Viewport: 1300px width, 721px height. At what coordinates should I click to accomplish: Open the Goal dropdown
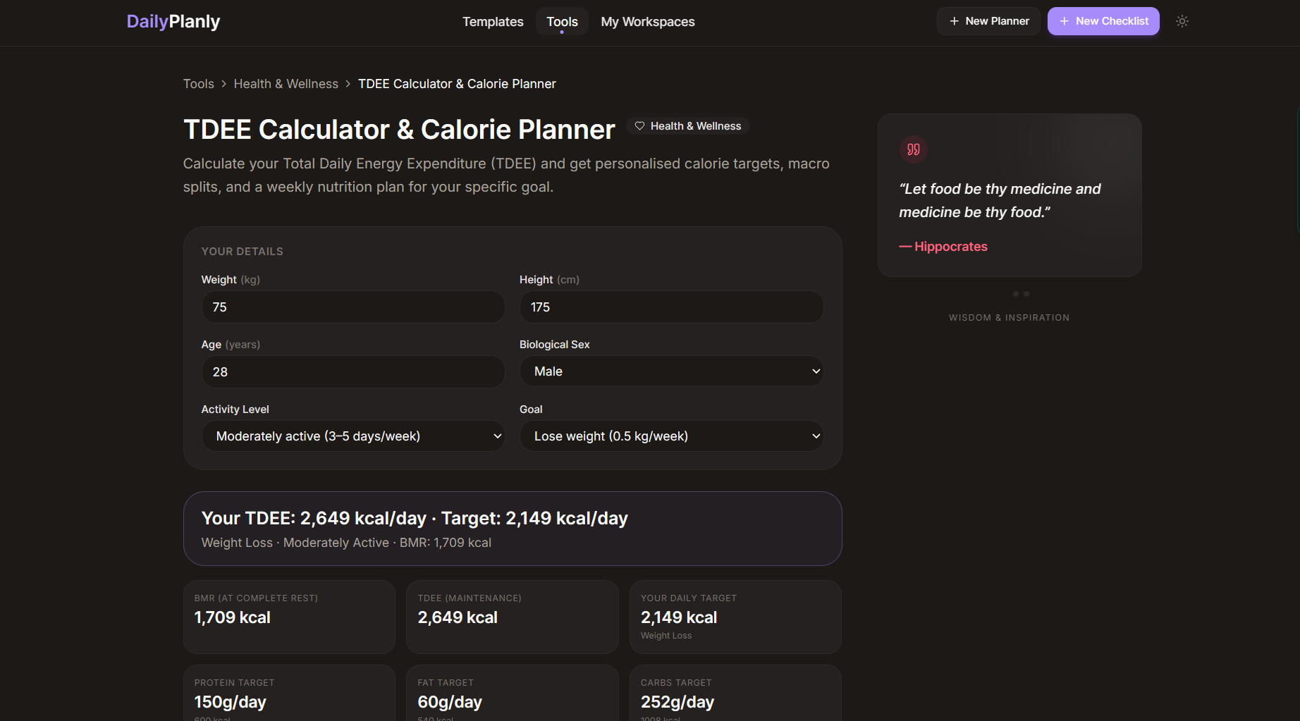671,436
